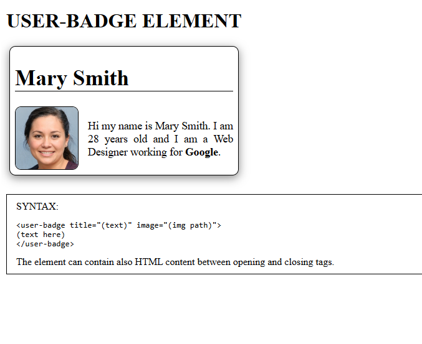
Task: Click the SYNTAX: label
Action: point(37,207)
